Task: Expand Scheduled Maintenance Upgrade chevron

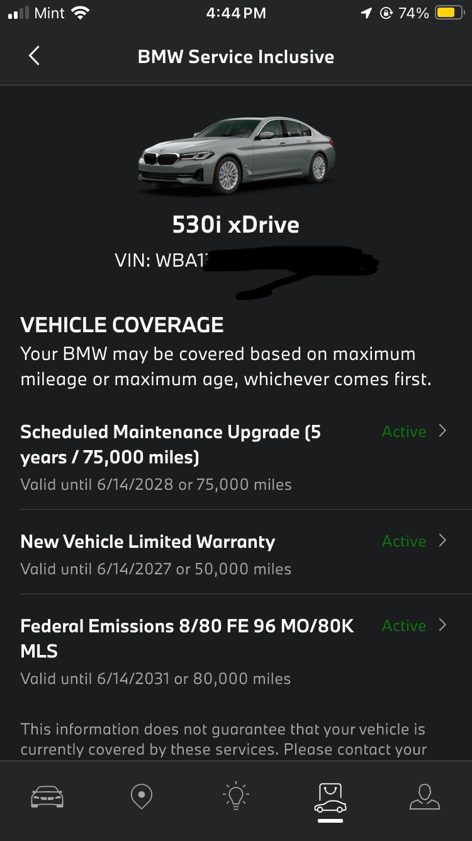Action: (x=442, y=431)
